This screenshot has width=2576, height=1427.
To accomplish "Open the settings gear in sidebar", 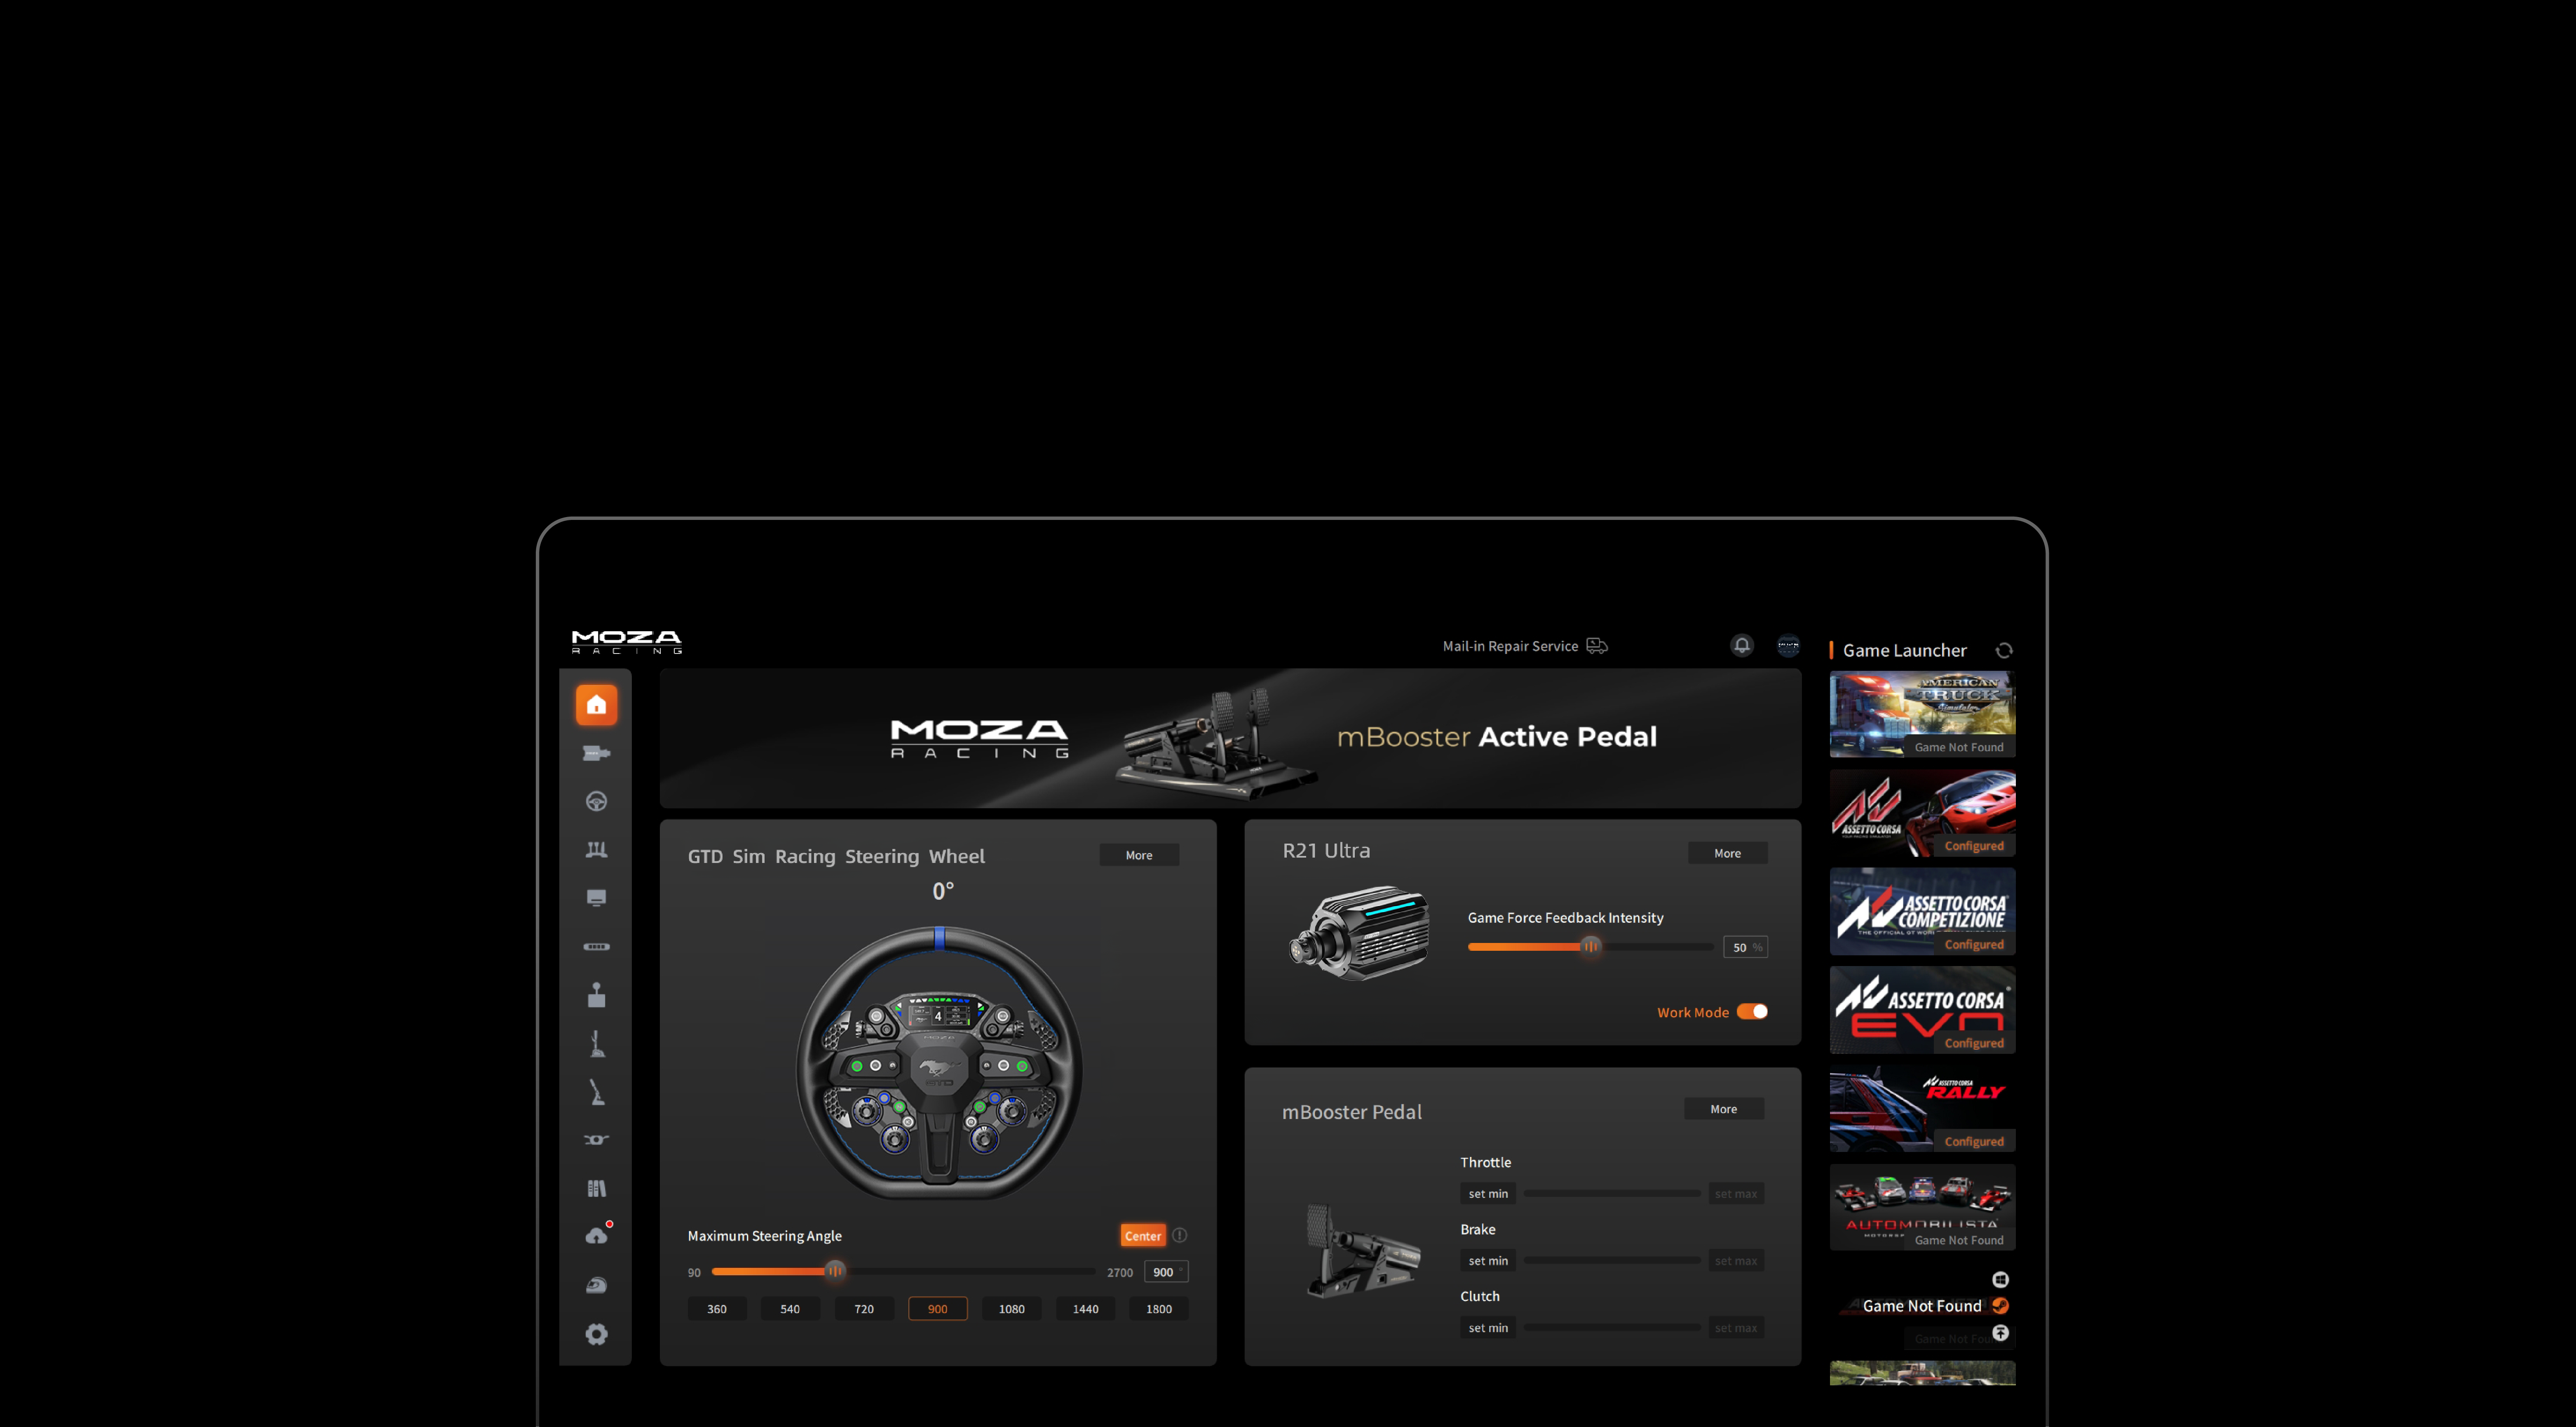I will 596,1334.
